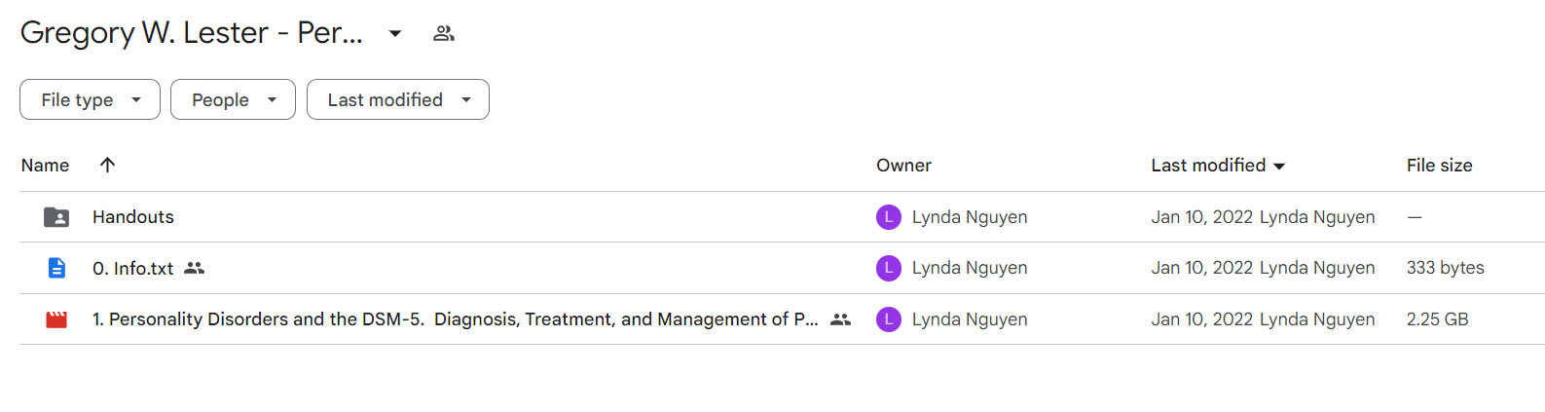Click the File size column header

[1439, 166]
